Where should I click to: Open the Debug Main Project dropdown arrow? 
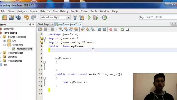tap(100, 17)
